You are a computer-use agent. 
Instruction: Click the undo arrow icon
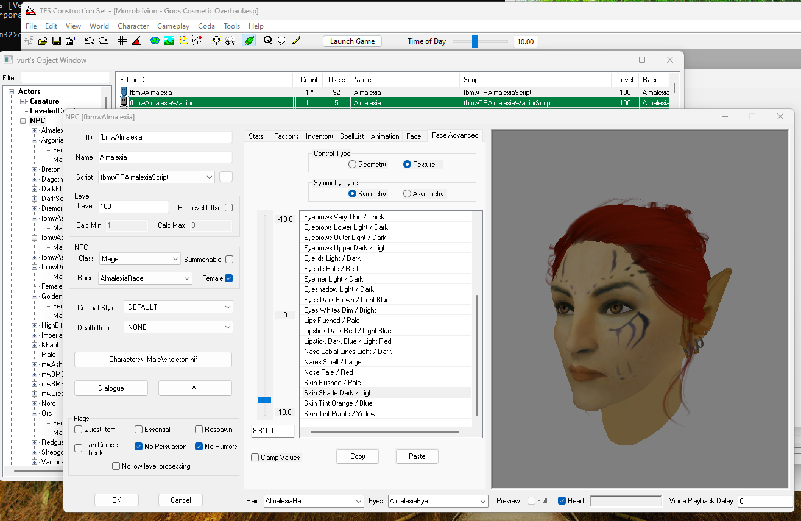tap(90, 41)
